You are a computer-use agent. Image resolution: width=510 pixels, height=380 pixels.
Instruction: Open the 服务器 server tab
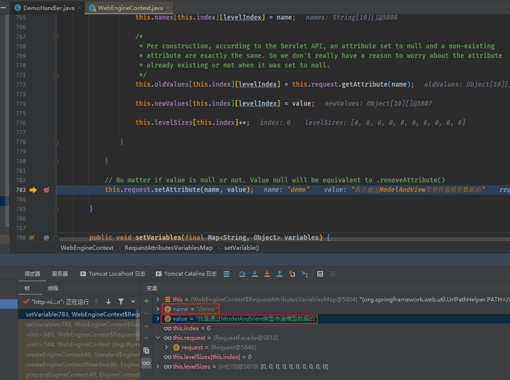click(60, 274)
